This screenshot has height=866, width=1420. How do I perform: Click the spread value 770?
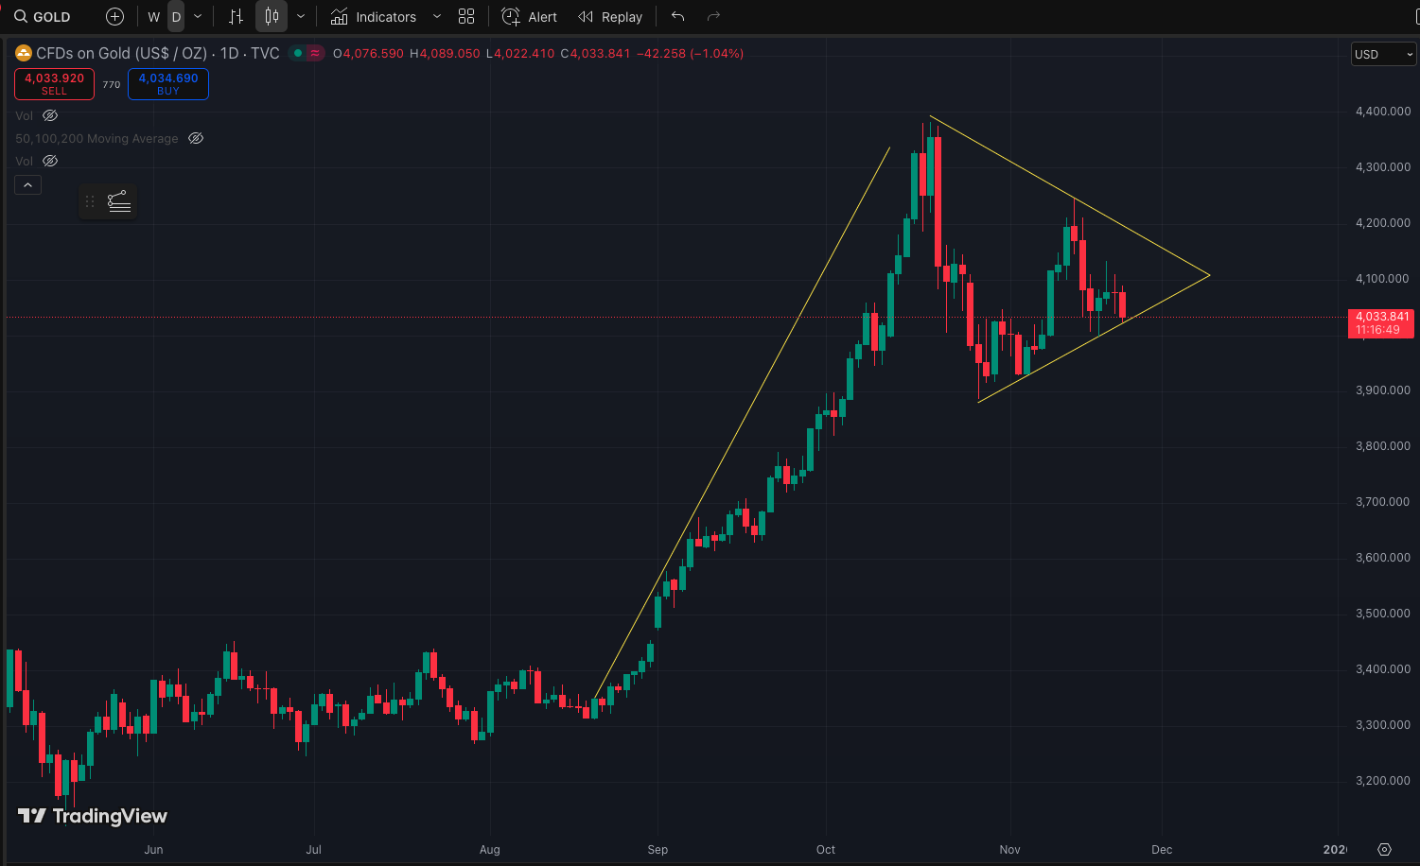[112, 85]
